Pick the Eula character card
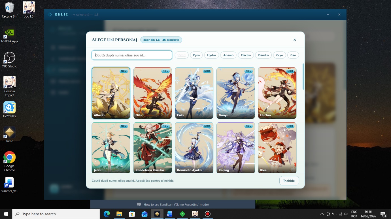The image size is (391, 219). point(194,93)
